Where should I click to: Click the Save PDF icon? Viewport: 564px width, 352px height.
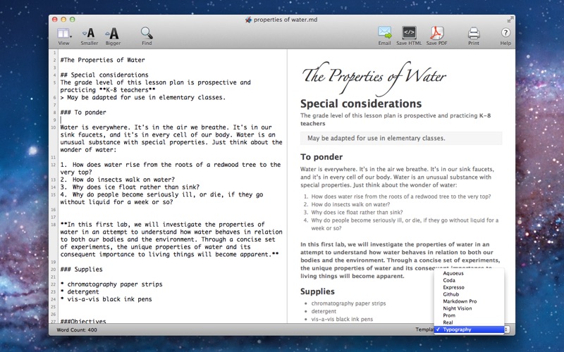click(x=436, y=32)
